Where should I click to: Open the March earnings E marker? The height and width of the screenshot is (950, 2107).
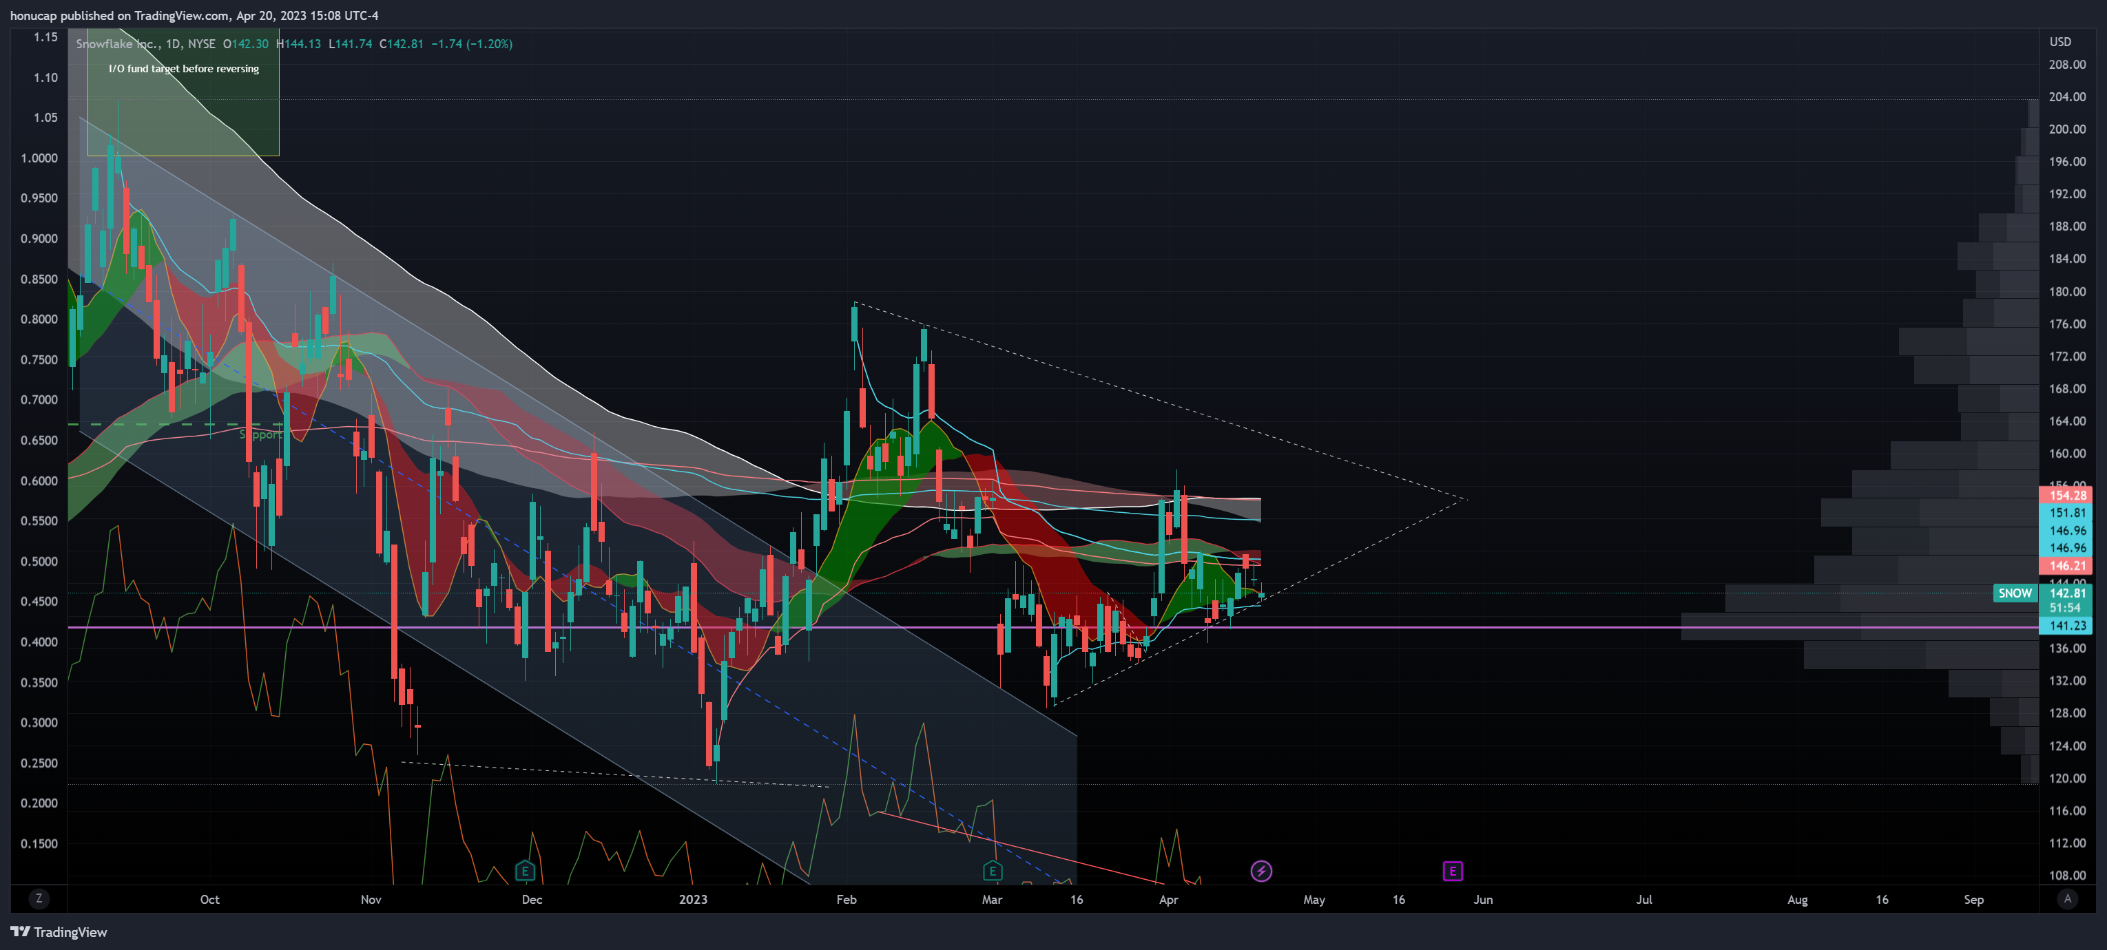click(992, 871)
